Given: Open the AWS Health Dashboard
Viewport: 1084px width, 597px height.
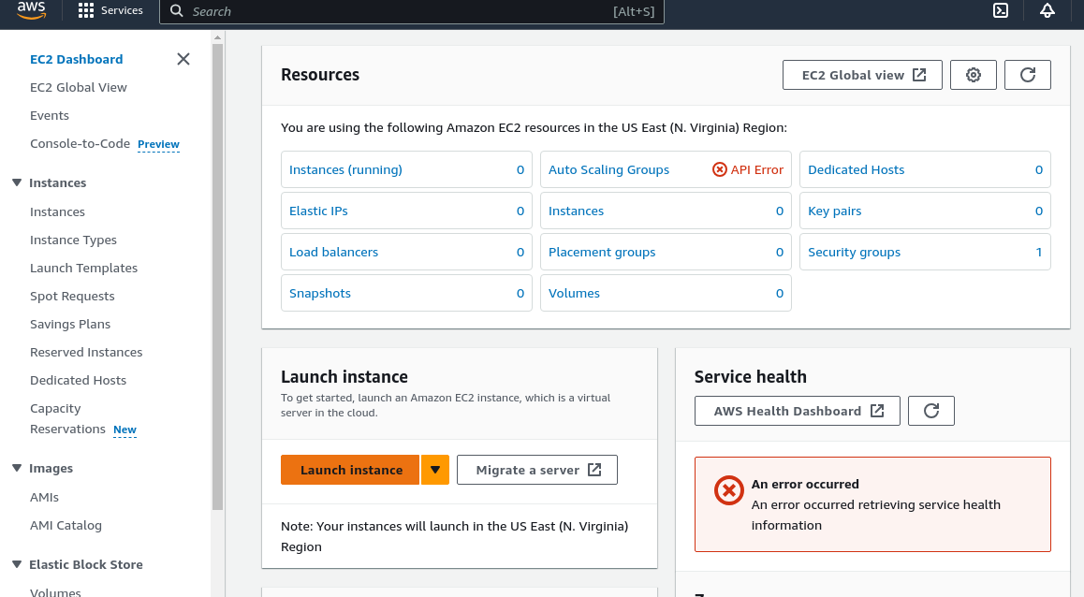Looking at the screenshot, I should coord(797,410).
